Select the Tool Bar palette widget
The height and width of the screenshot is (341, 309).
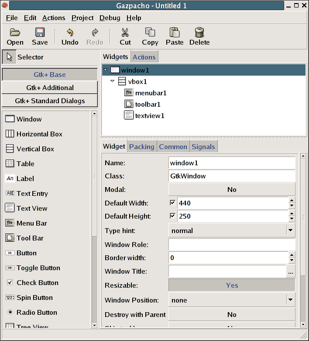pyautogui.click(x=24, y=238)
